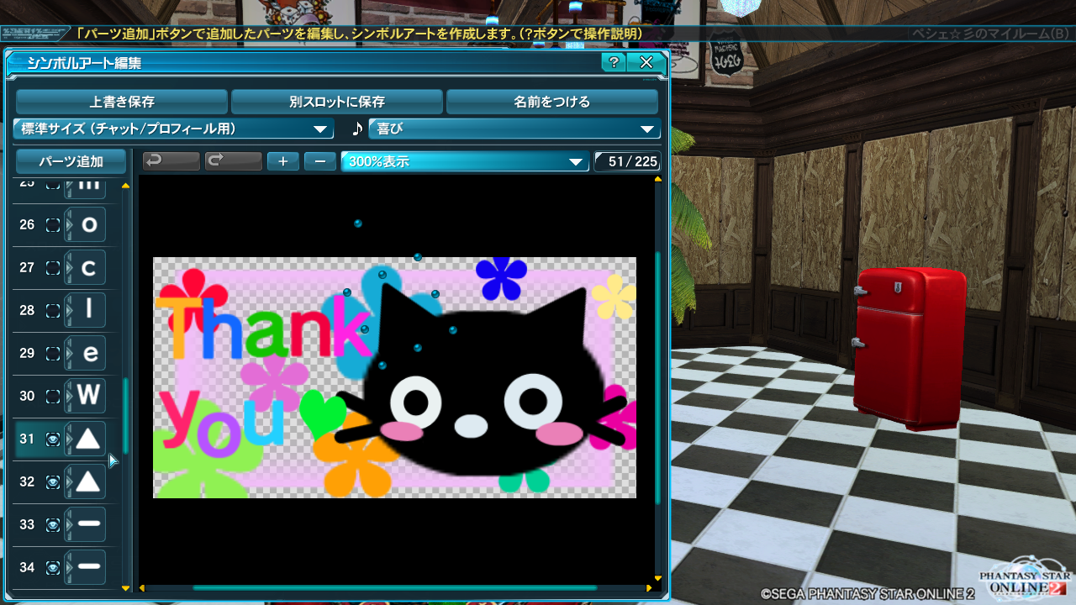Click the canvas vertical scroll-down arrow
The image size is (1076, 605).
pyautogui.click(x=658, y=578)
